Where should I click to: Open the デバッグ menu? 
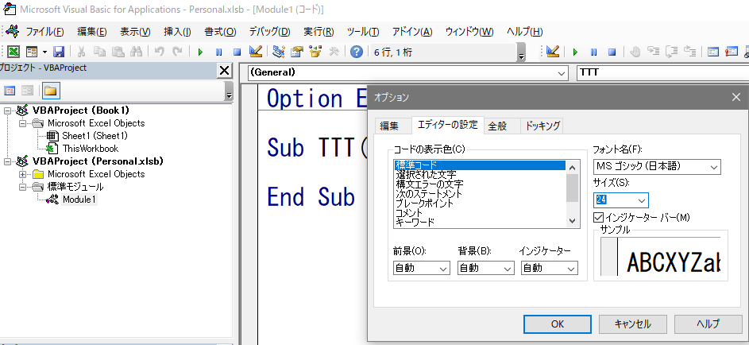[x=269, y=32]
